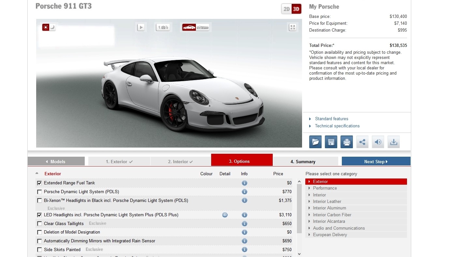450x257 pixels.
Task: Toggle sound with speaker icon
Action: [378, 142]
